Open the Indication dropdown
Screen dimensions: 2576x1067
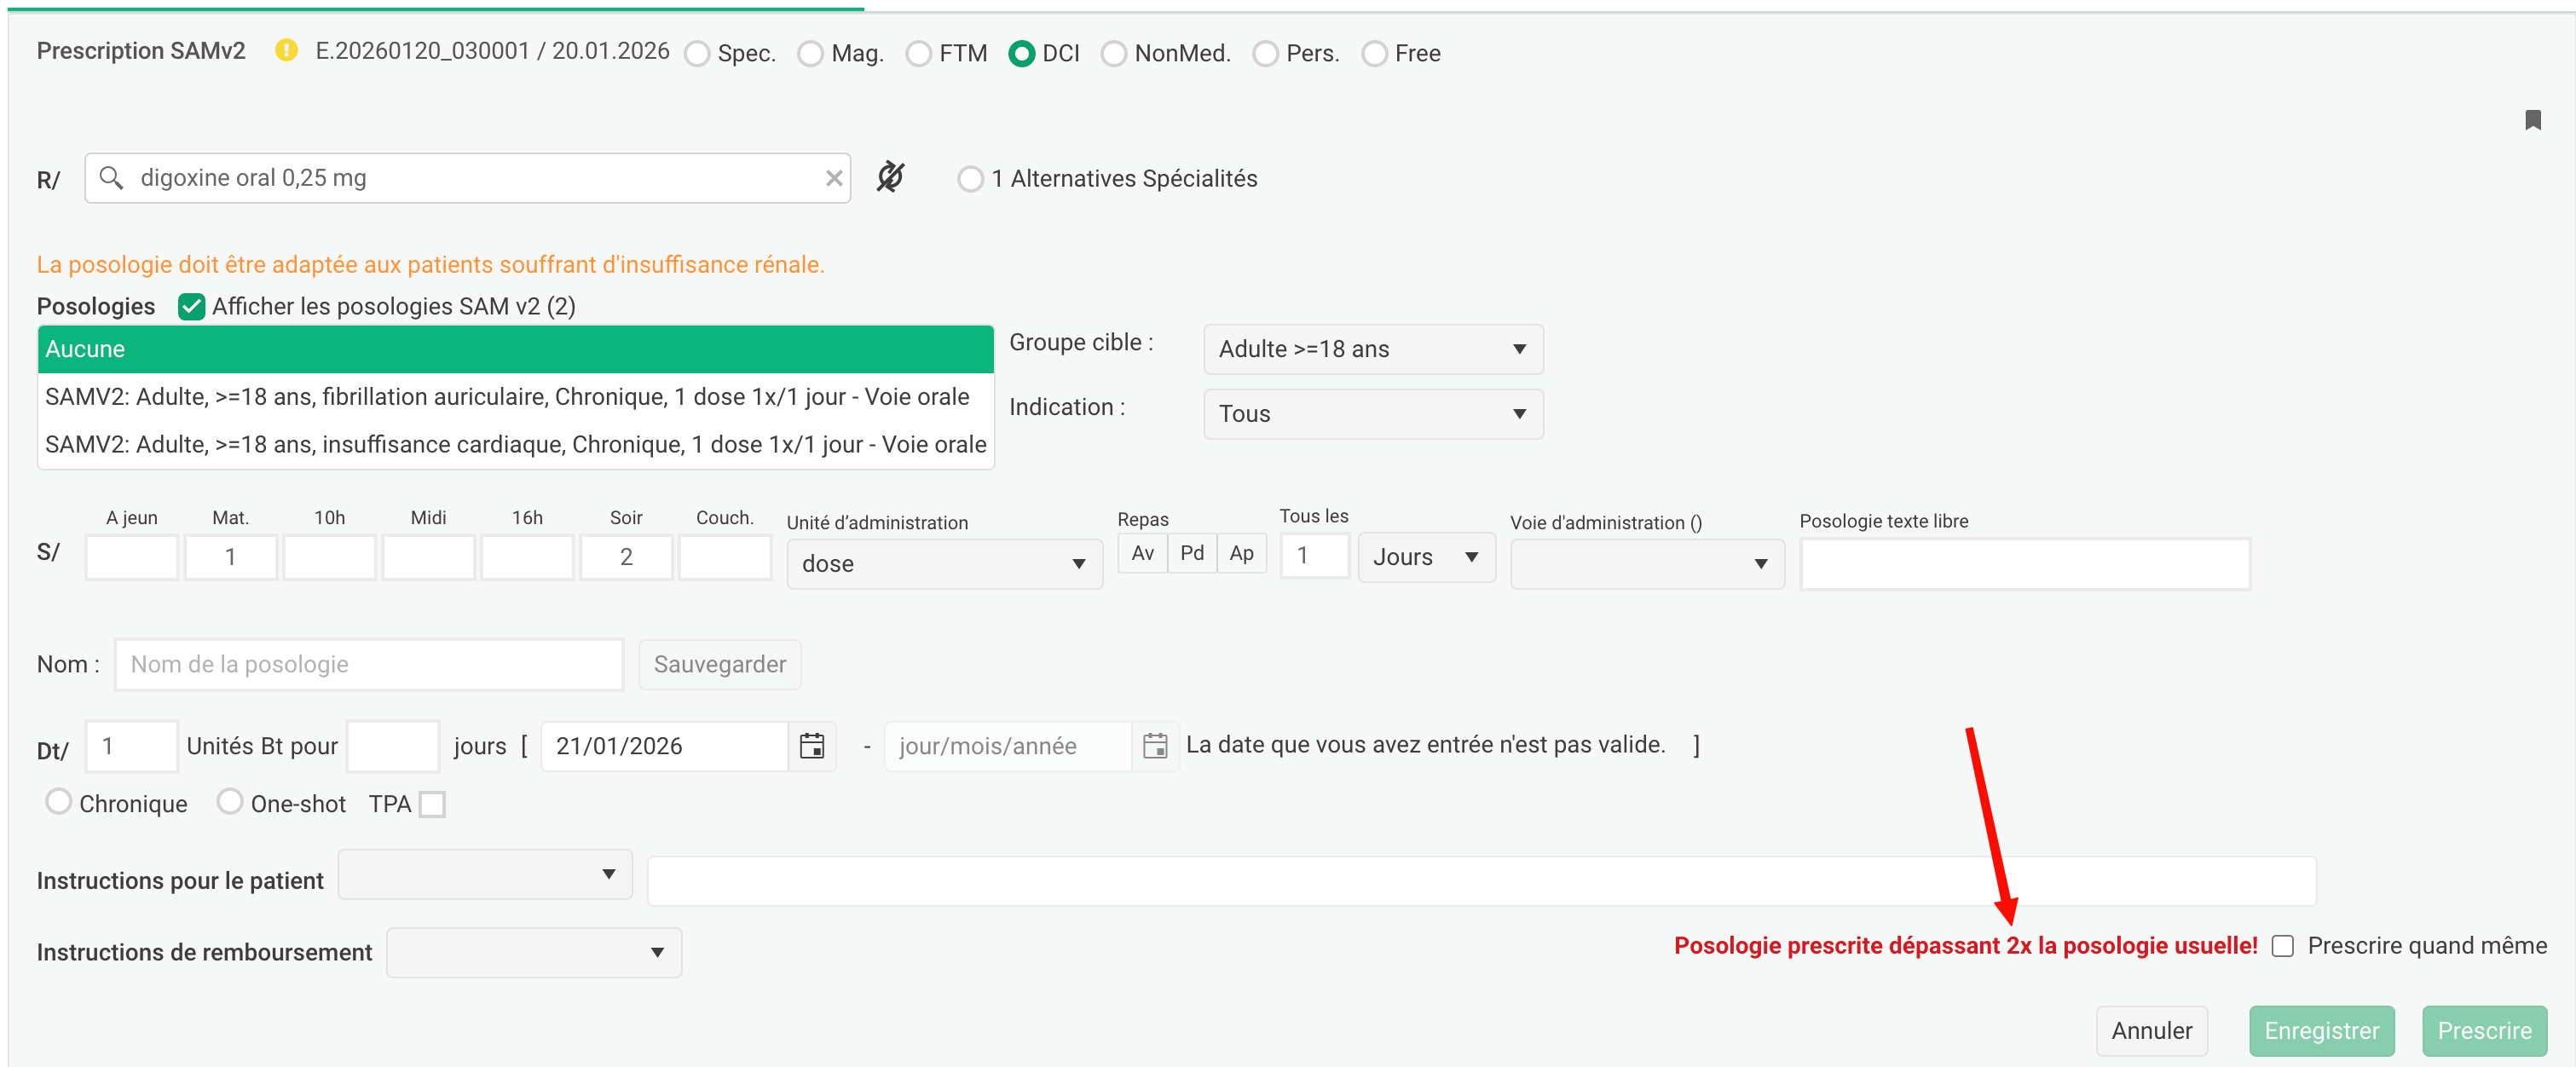1372,414
